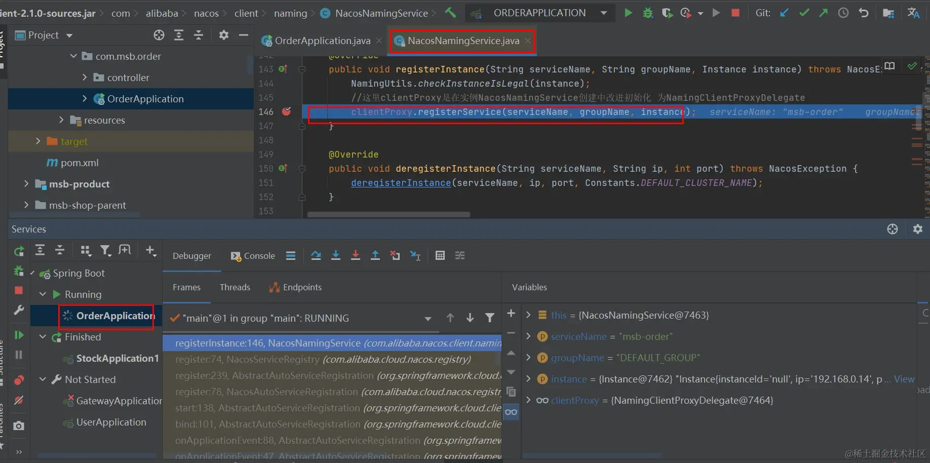Expand all in Project panel

coord(179,35)
